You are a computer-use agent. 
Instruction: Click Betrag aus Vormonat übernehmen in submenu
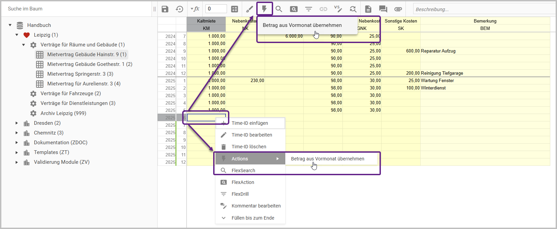[327, 159]
